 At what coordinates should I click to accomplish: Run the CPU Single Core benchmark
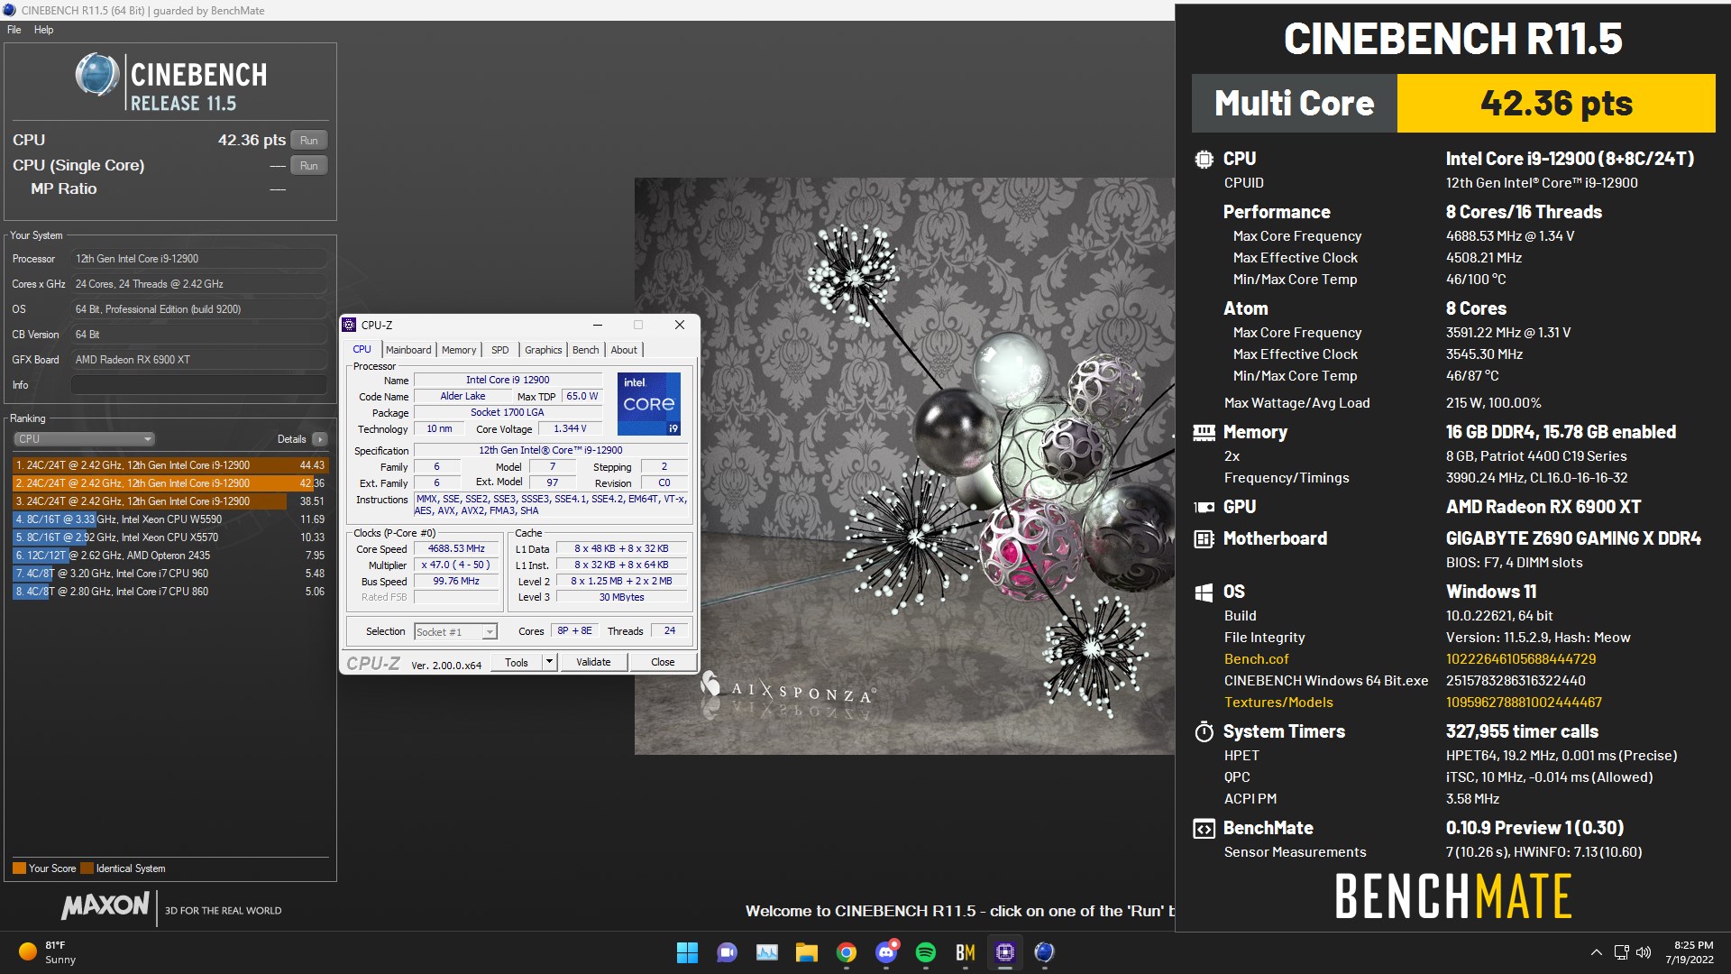(309, 166)
